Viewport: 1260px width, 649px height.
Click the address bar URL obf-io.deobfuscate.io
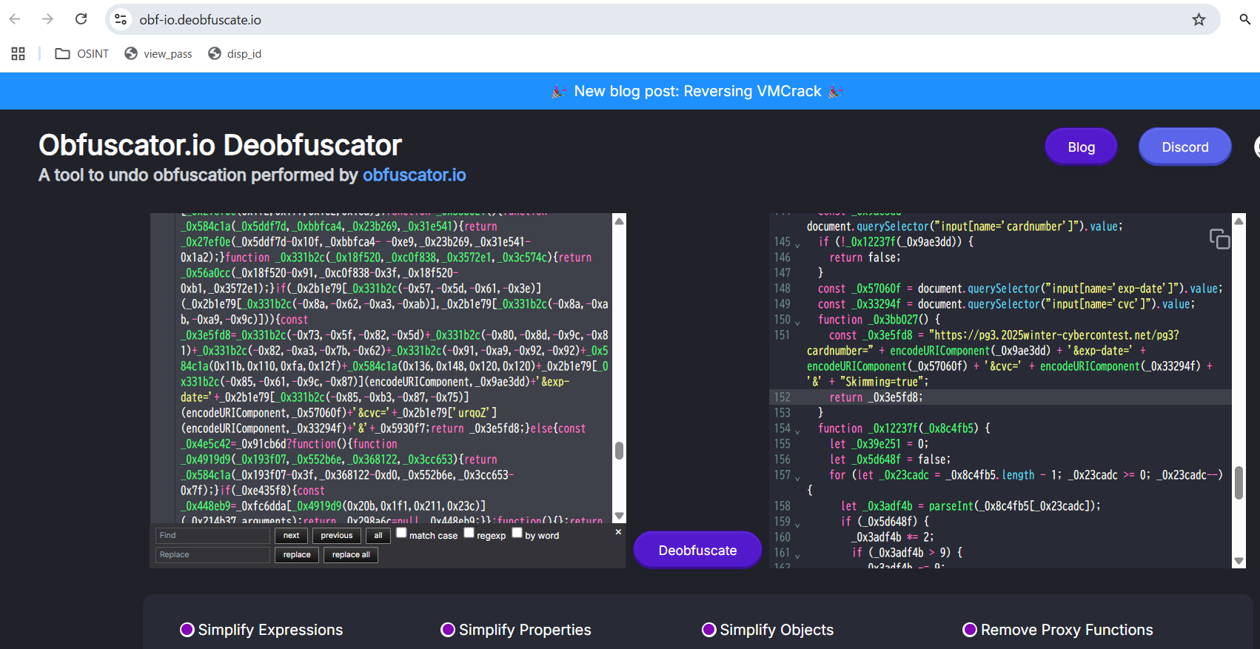point(200,20)
